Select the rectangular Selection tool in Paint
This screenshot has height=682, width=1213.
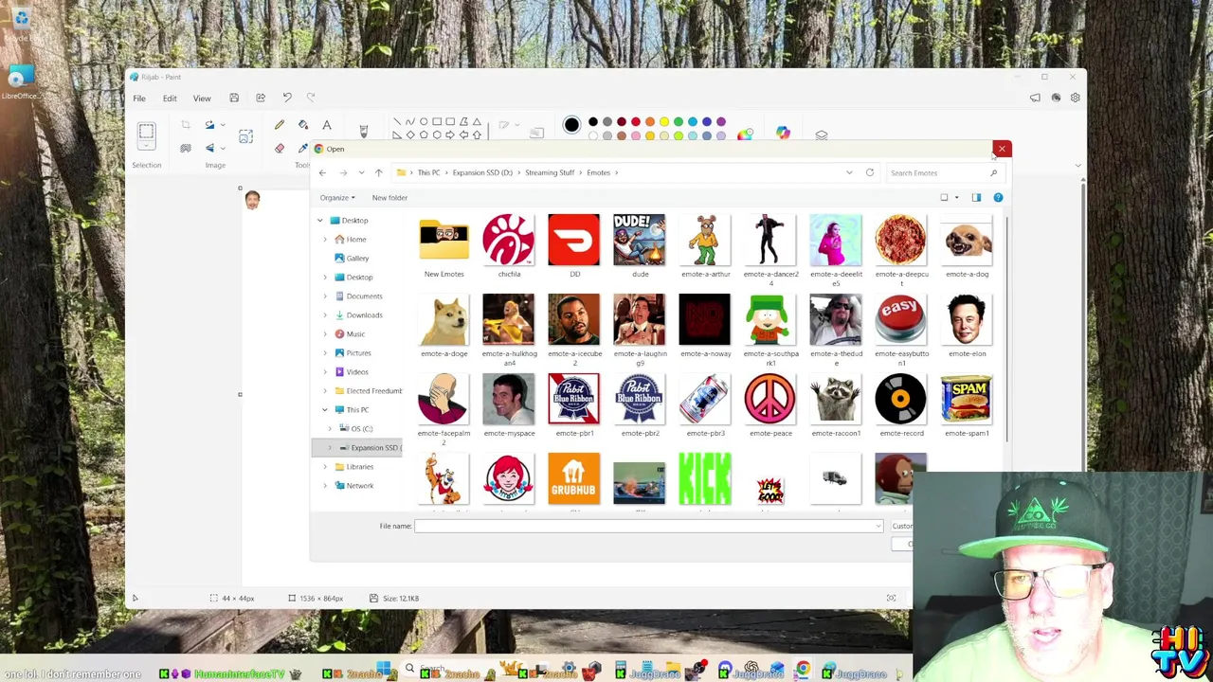click(146, 133)
